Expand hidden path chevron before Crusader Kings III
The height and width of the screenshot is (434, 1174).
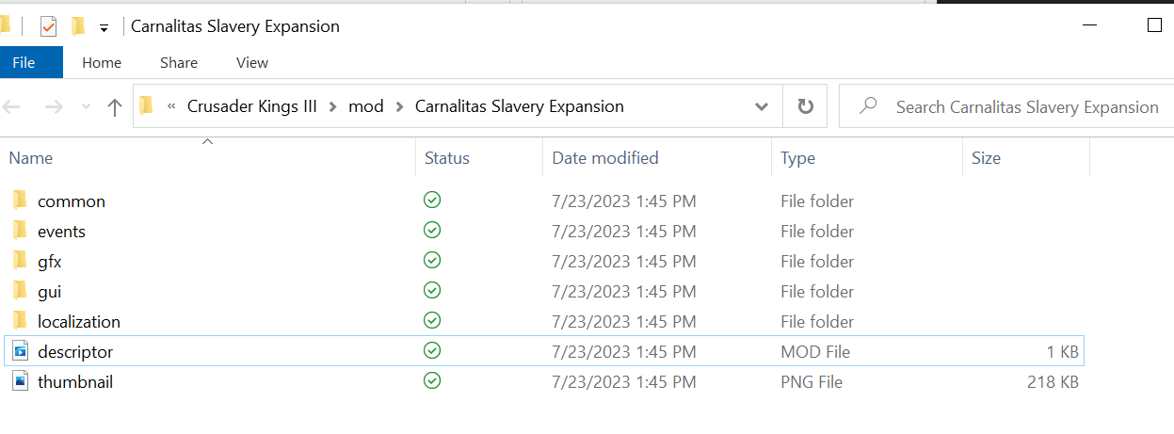coord(171,107)
